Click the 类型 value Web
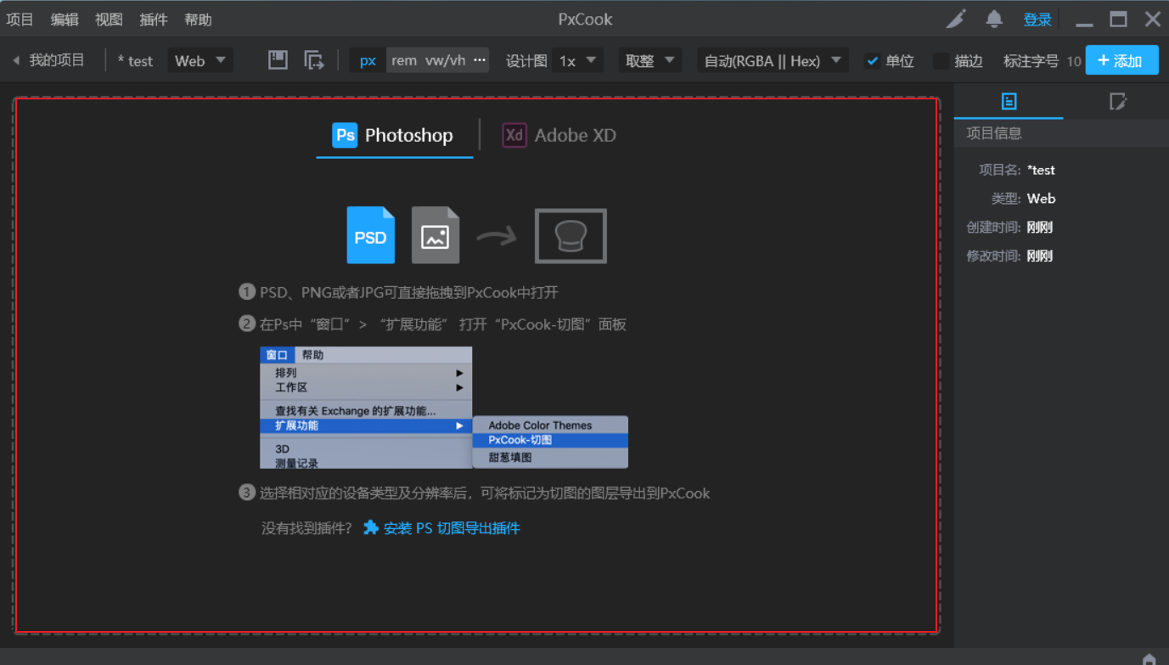The image size is (1169, 665). pos(1041,199)
